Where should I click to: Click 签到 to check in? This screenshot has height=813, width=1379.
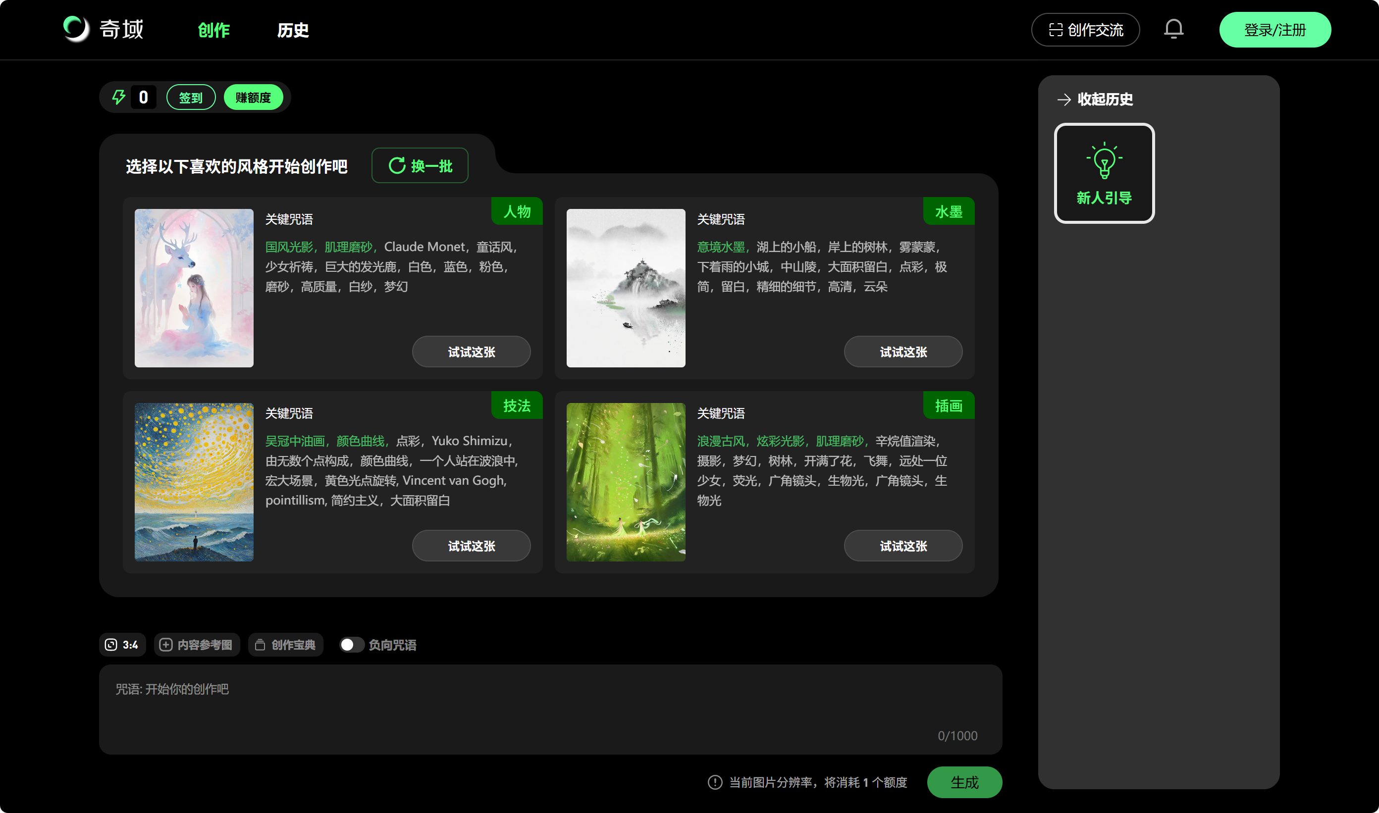click(x=190, y=97)
